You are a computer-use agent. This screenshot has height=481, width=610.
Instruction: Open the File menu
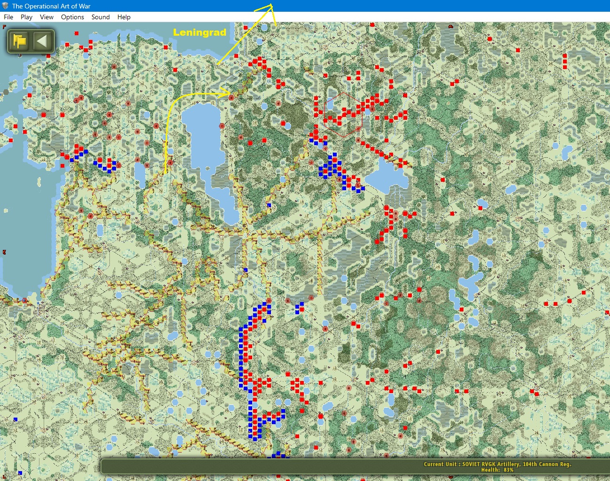pos(8,17)
